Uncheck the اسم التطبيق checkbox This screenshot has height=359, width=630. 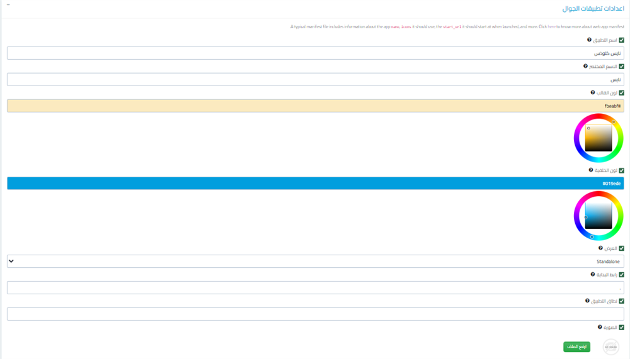(621, 40)
